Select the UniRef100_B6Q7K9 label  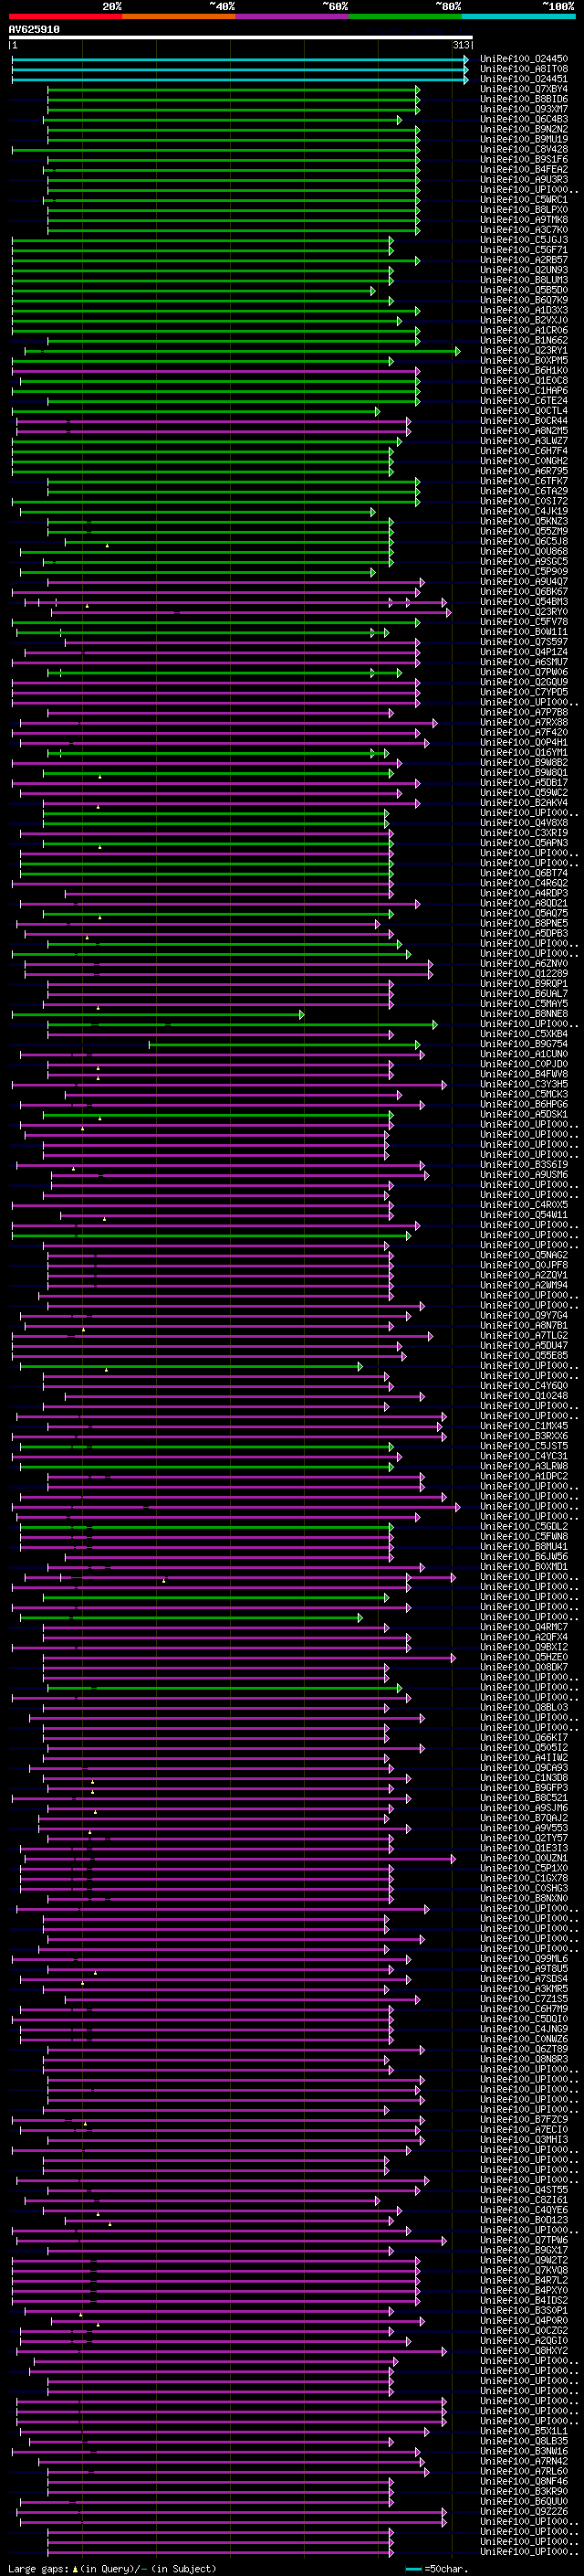coord(524,300)
